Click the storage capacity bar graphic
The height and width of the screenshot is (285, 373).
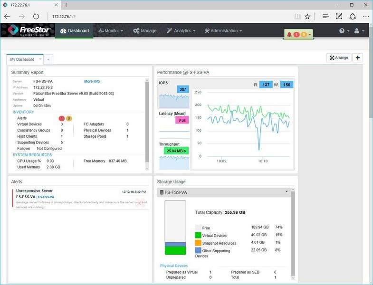tap(175, 228)
